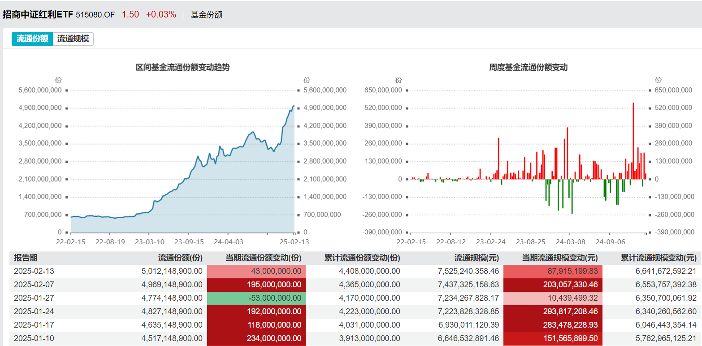Click the dark red 234,000,000.00 cell

tap(256, 338)
